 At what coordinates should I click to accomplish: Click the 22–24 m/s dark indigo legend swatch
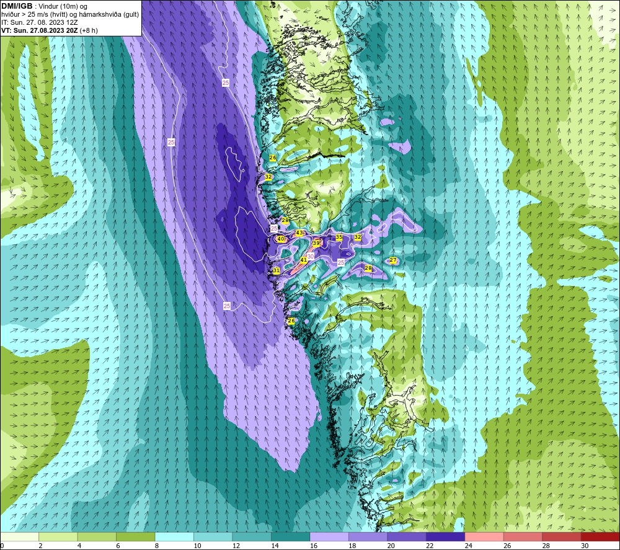[x=446, y=536]
